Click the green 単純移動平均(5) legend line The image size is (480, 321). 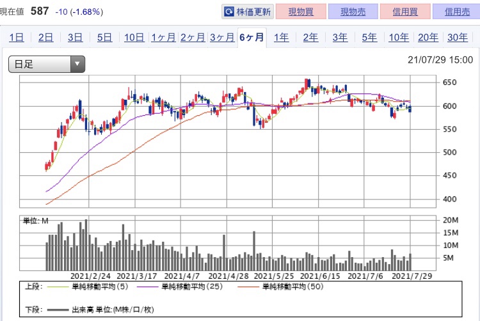[x=58, y=286]
